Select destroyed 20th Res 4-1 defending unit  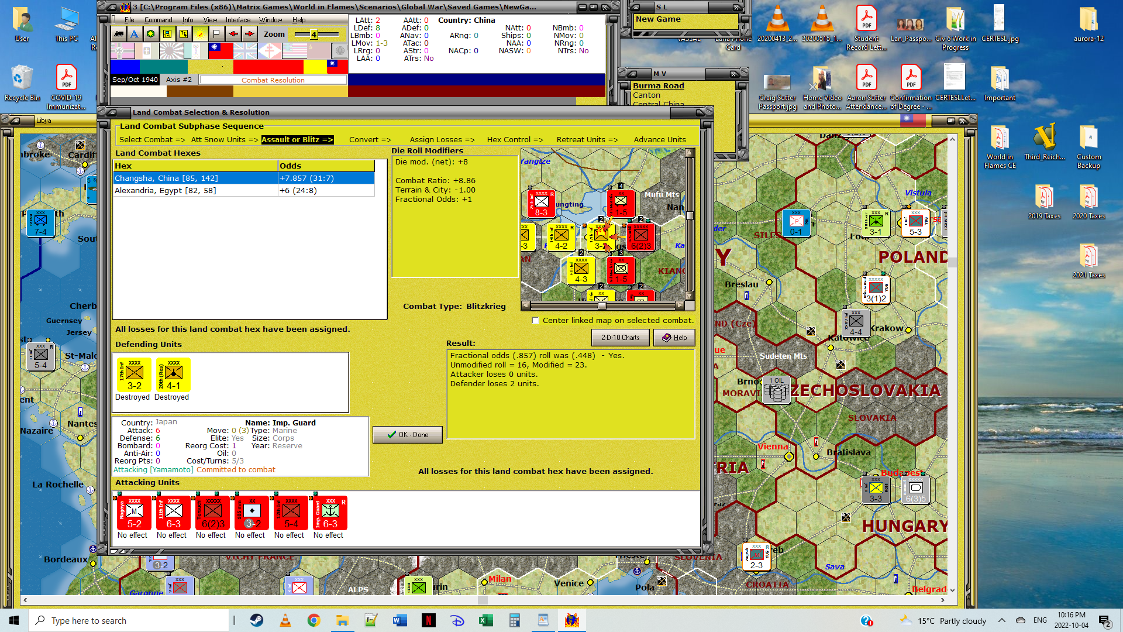[x=173, y=375]
